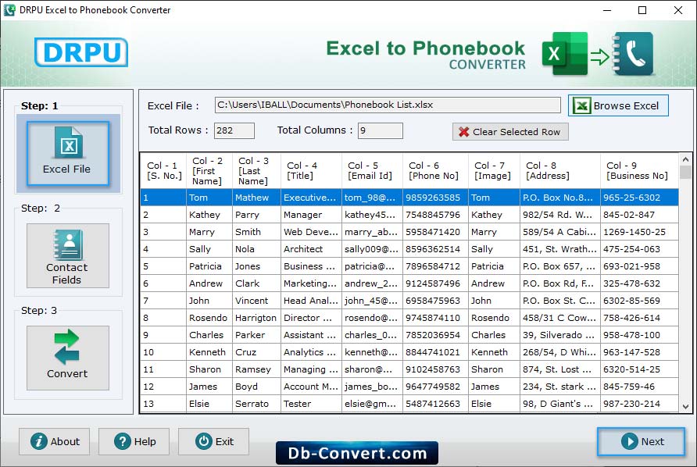Click the Col - 8 [Address] header
This screenshot has height=467, width=697.
coord(560,170)
